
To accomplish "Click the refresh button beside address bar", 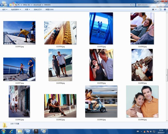I will (133, 5).
